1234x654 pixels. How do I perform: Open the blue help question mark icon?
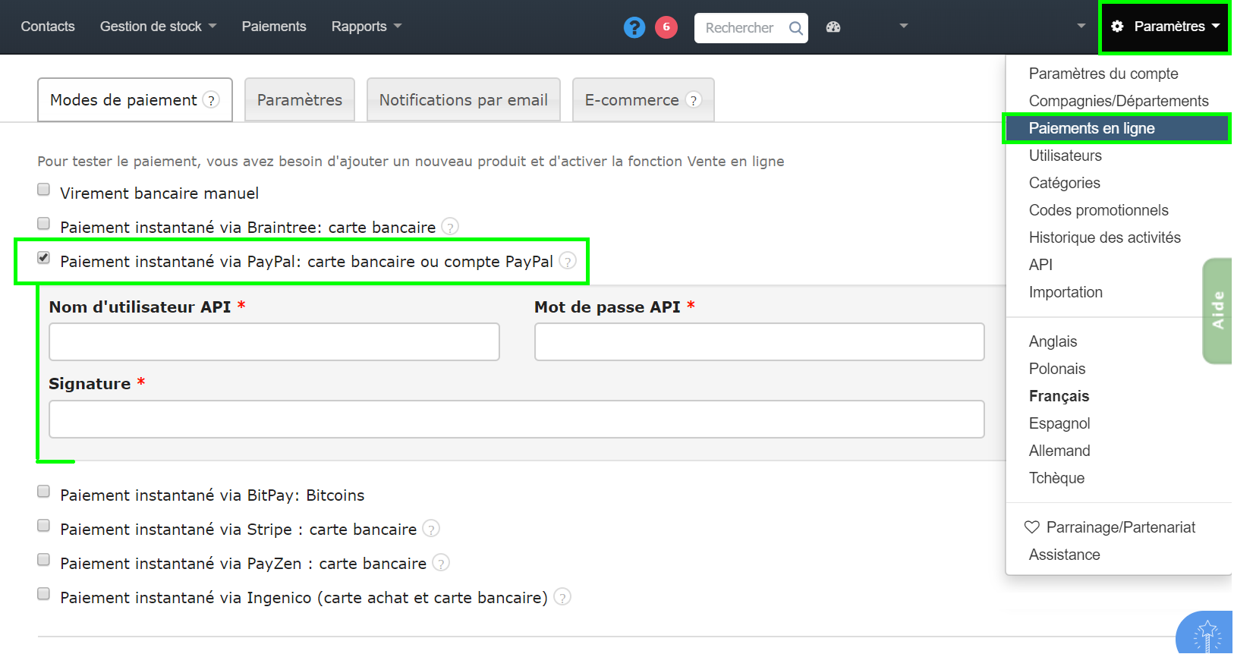pyautogui.click(x=634, y=27)
